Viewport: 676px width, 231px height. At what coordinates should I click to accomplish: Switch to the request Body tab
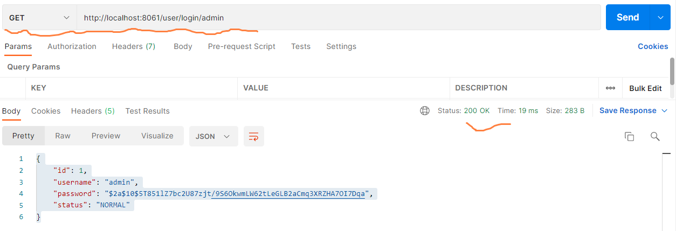(183, 46)
